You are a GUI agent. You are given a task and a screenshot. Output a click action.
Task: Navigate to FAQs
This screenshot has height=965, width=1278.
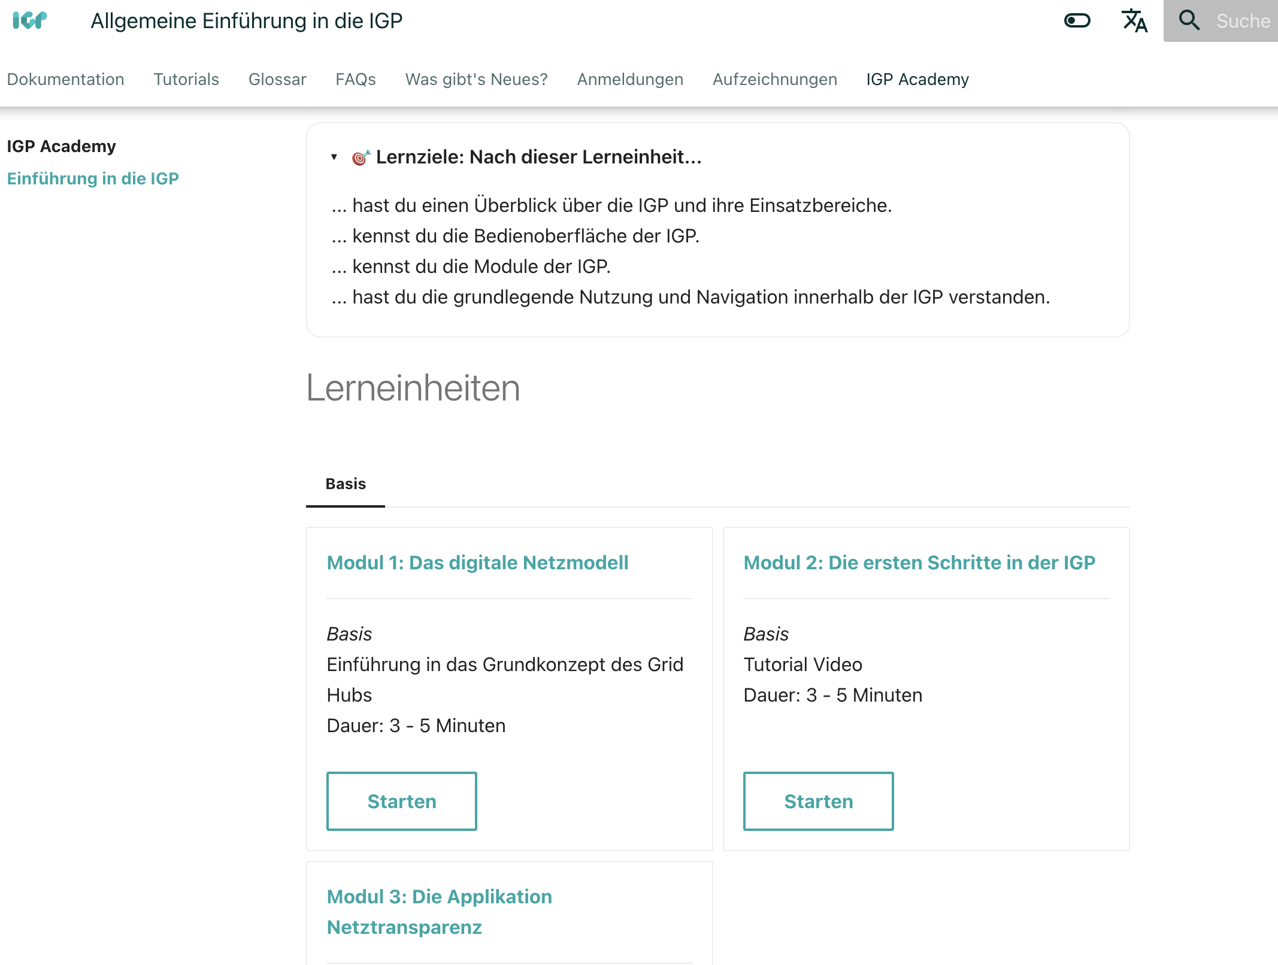pyautogui.click(x=356, y=80)
